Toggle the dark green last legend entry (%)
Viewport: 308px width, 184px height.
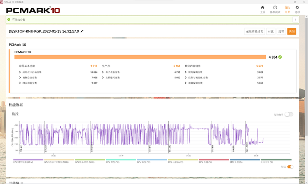click(x=276, y=161)
